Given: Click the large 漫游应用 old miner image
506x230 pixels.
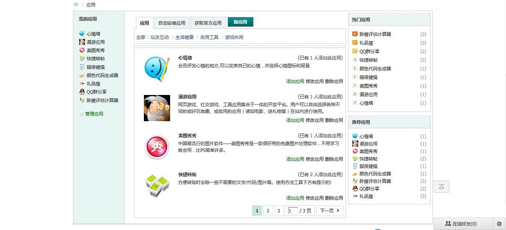Looking at the screenshot, I should coord(157,108).
